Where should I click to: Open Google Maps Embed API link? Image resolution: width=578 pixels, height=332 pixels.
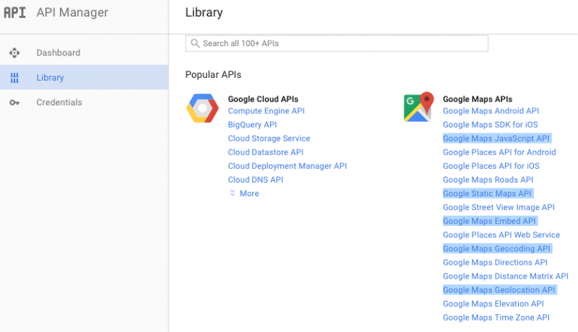tap(489, 221)
